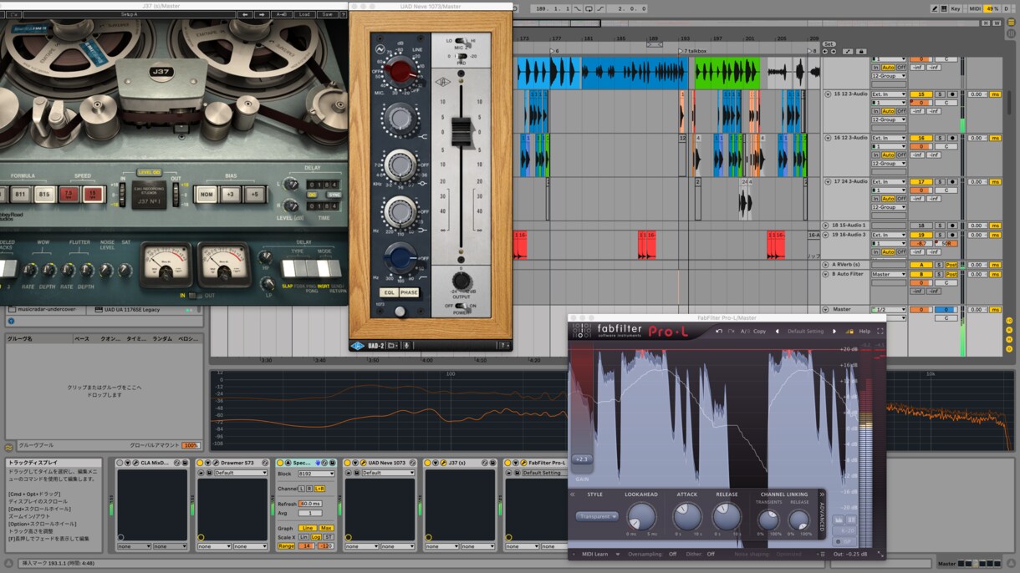Viewport: 1020px width, 573px height.
Task: Unfold the 18 15-Audio 1 track
Action: 826,226
